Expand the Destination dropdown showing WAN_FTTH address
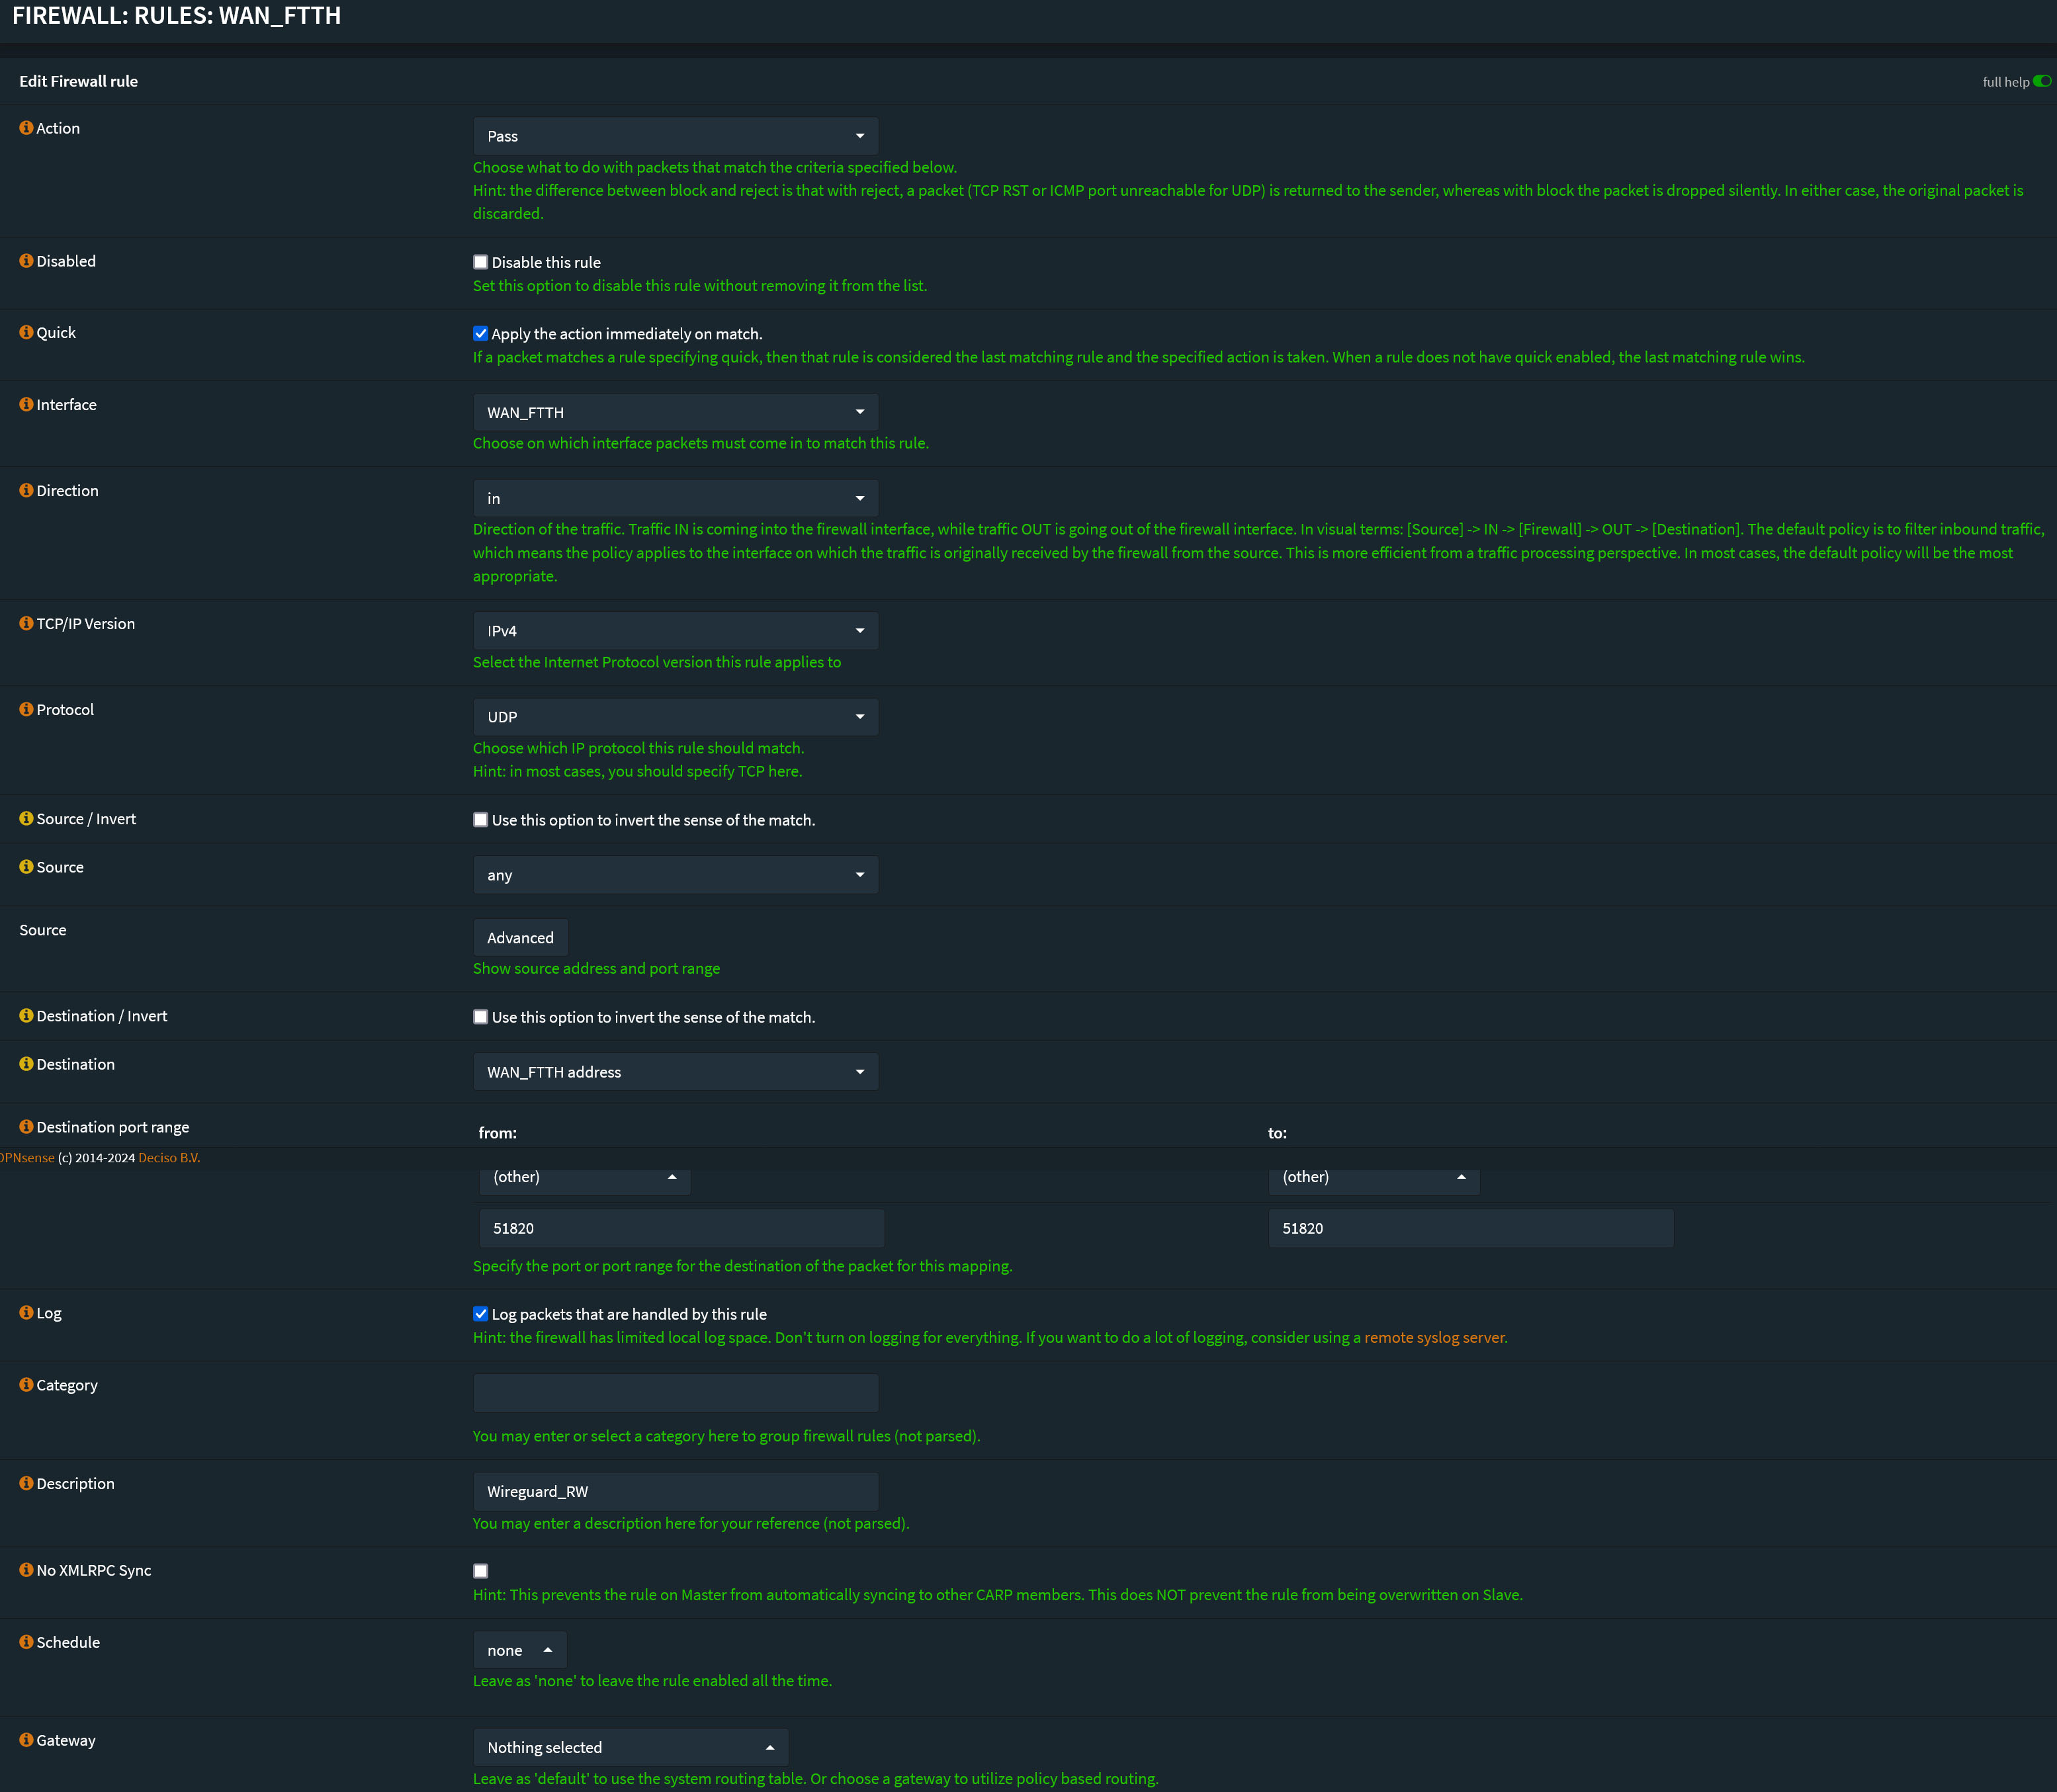The height and width of the screenshot is (1792, 2057). [675, 1072]
